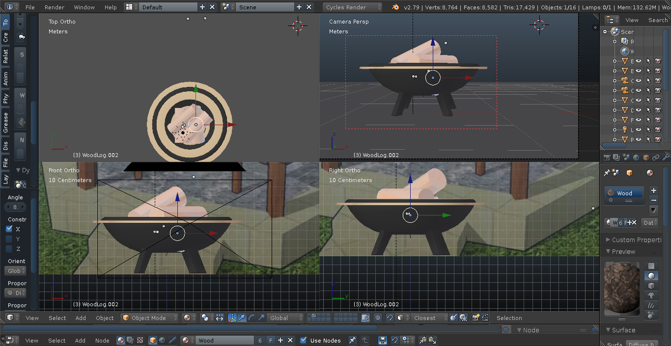Select compositing node tree type icon
Viewport: 671px width, 346px height.
[130, 340]
